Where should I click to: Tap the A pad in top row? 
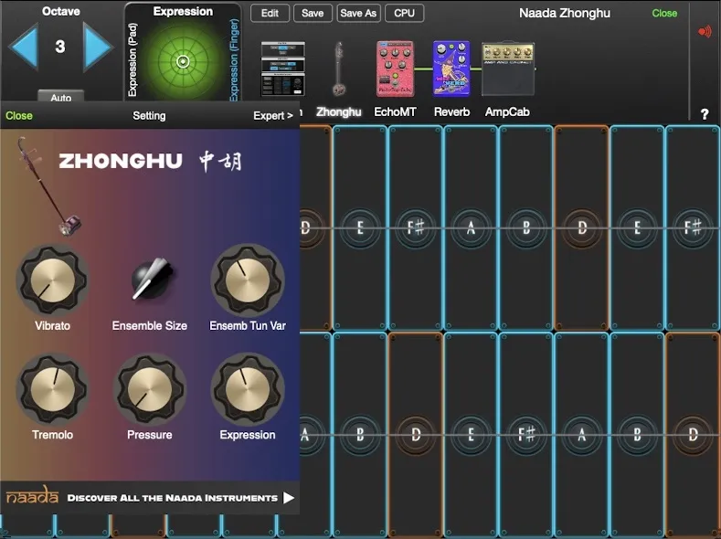pyautogui.click(x=471, y=227)
